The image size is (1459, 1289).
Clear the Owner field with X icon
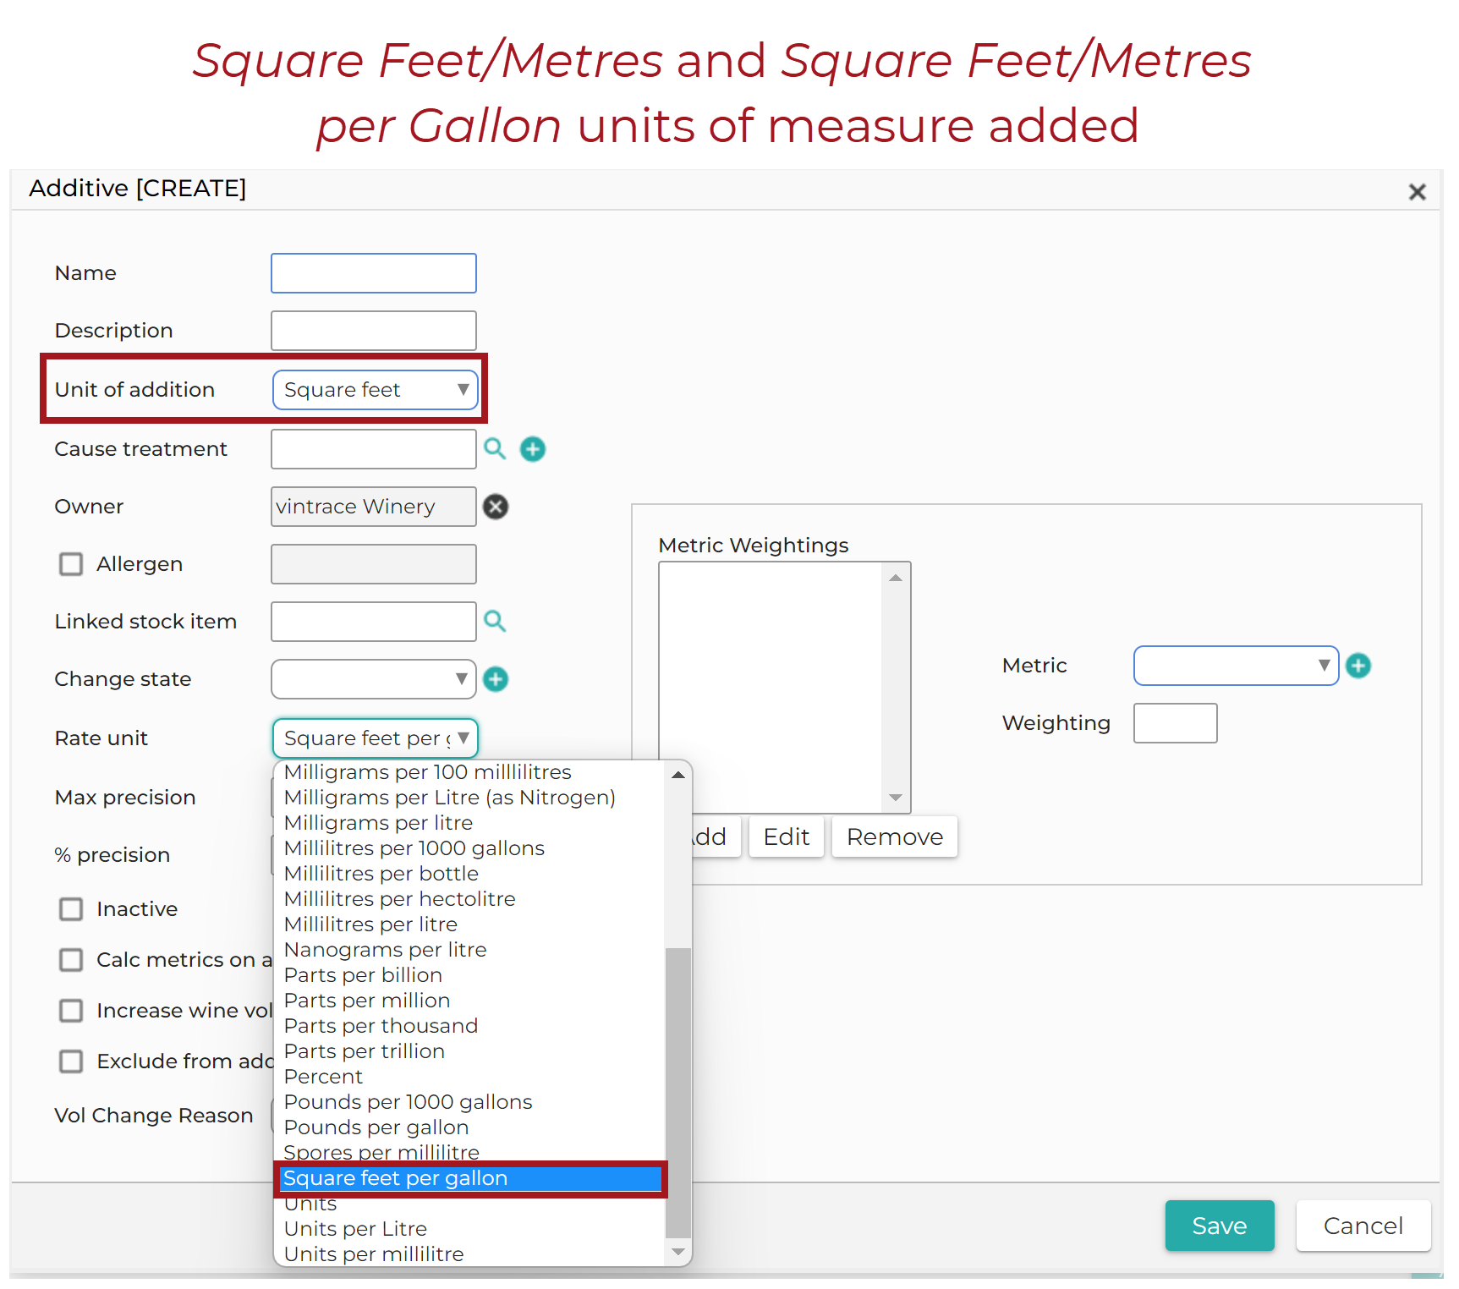coord(496,507)
